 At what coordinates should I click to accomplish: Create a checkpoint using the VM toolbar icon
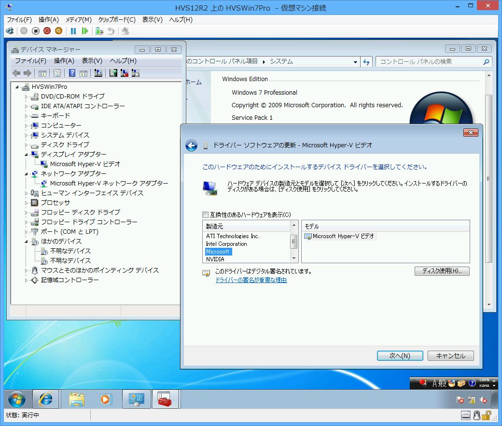pos(99,31)
